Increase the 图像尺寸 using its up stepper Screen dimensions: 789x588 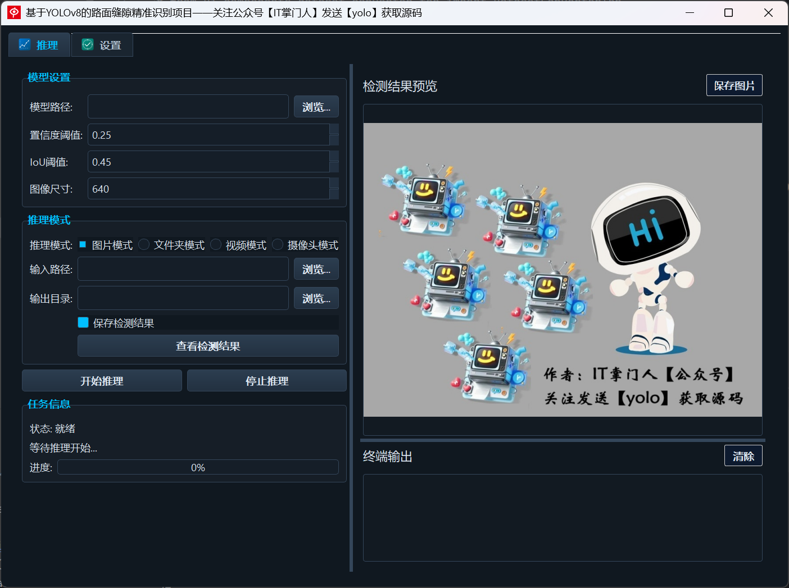coord(334,184)
